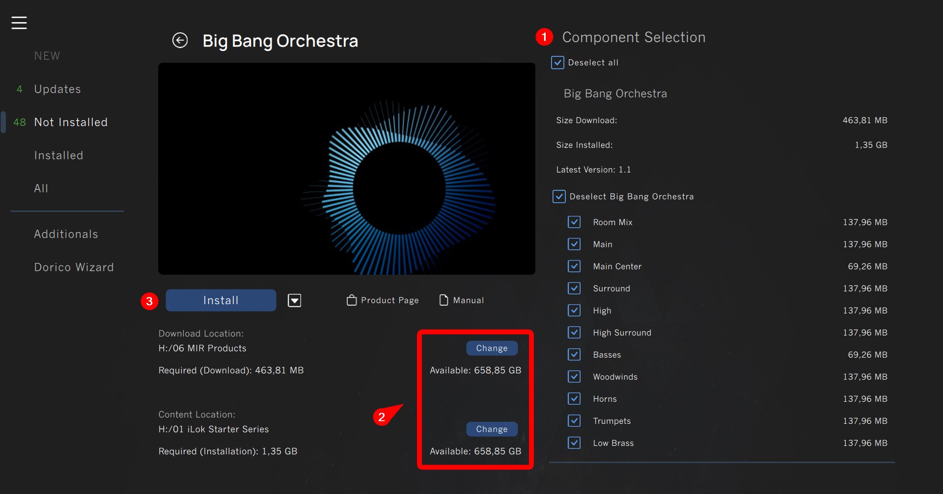Screen dimensions: 943x494
Task: Uncheck the Low Brass component
Action: [x=574, y=443]
